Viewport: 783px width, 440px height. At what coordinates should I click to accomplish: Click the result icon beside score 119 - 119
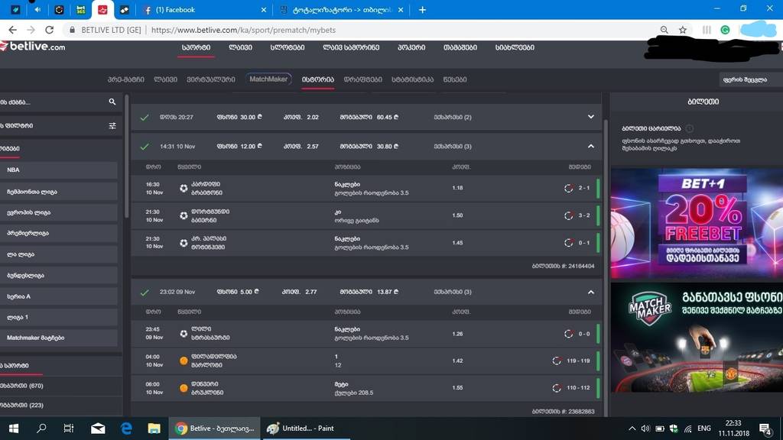(x=557, y=361)
